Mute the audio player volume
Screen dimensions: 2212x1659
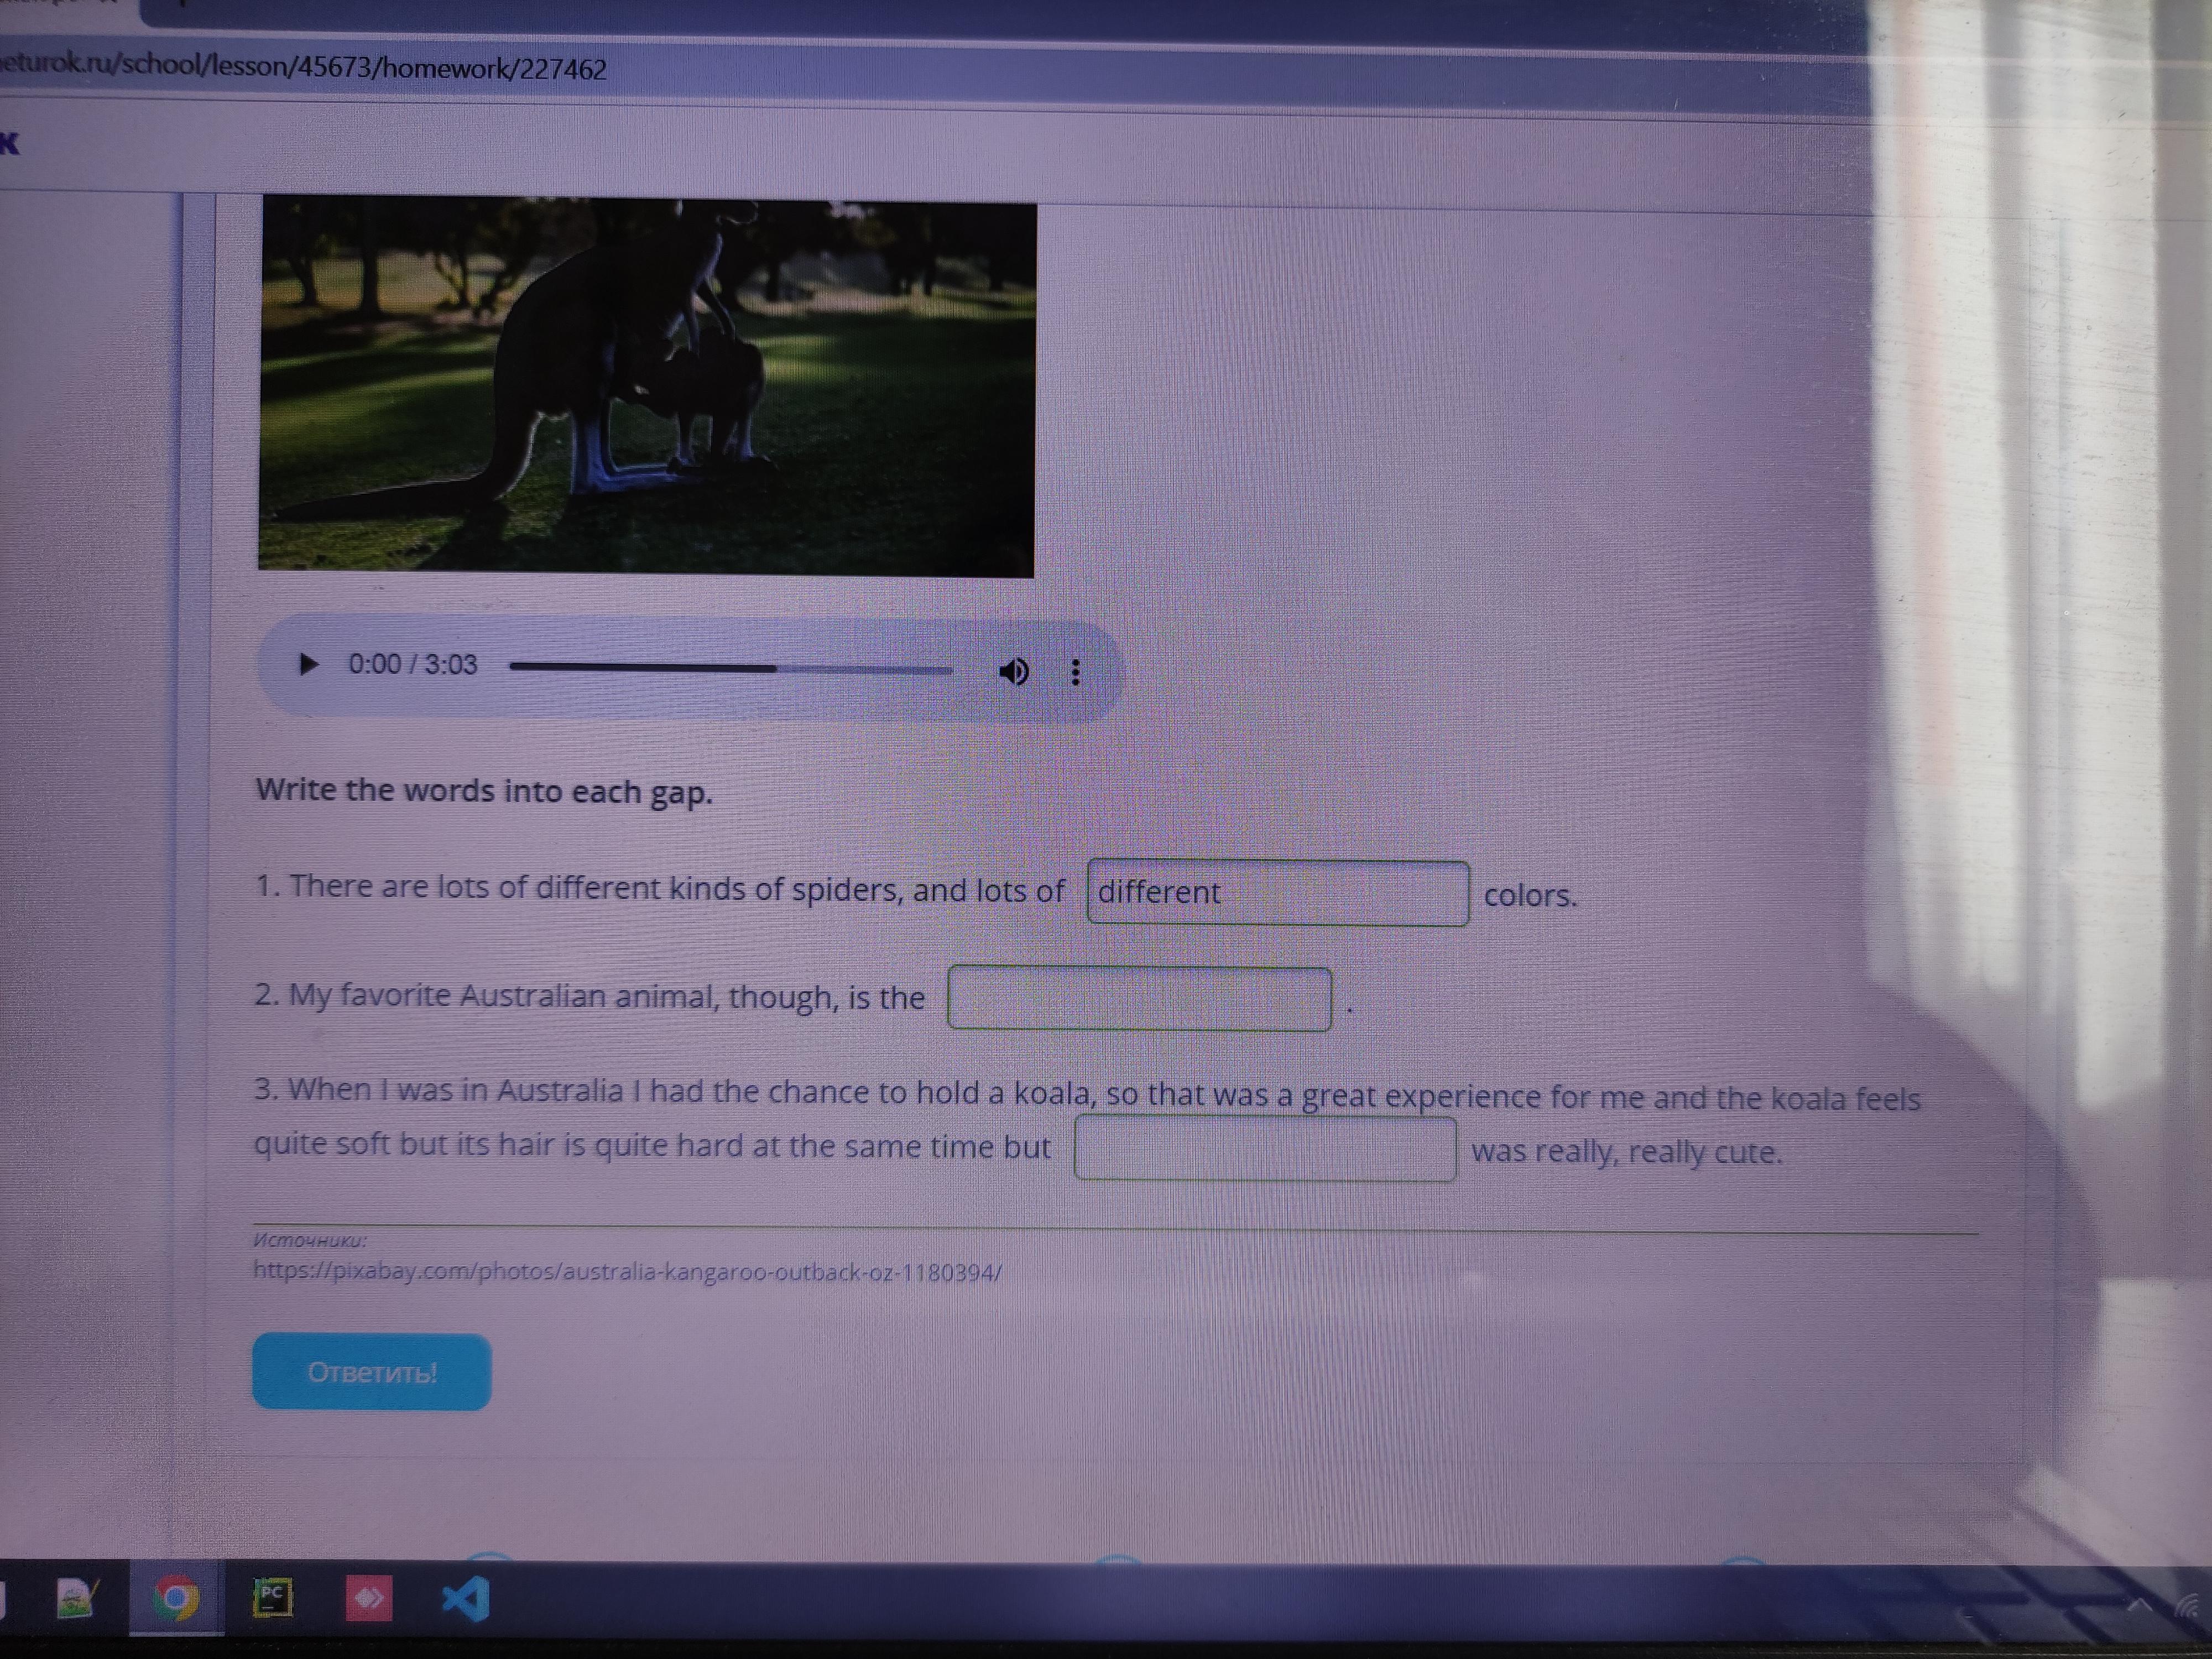coord(1013,671)
